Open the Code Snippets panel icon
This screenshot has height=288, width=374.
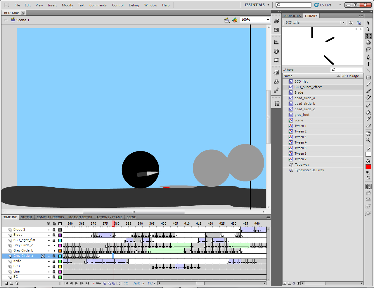[x=276, y=73]
